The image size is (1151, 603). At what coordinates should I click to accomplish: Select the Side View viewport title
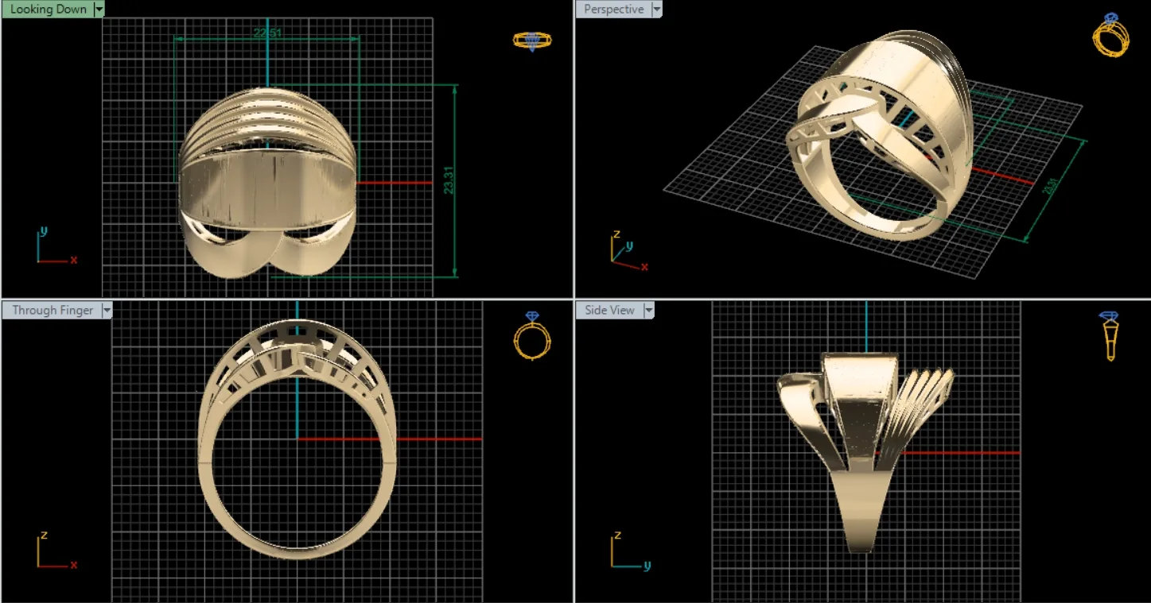coord(609,311)
